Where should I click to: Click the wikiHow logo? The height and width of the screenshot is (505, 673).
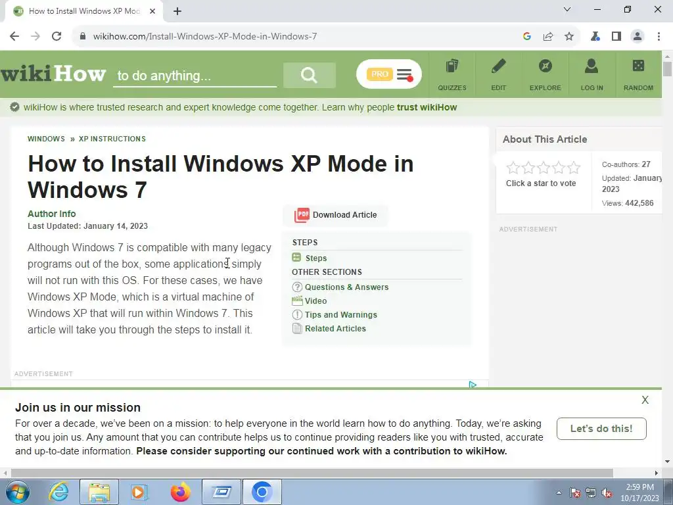[53, 74]
